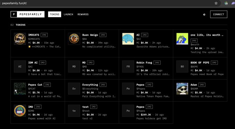Click the IDM AI placeholder tile 'AI'

tap(20, 66)
